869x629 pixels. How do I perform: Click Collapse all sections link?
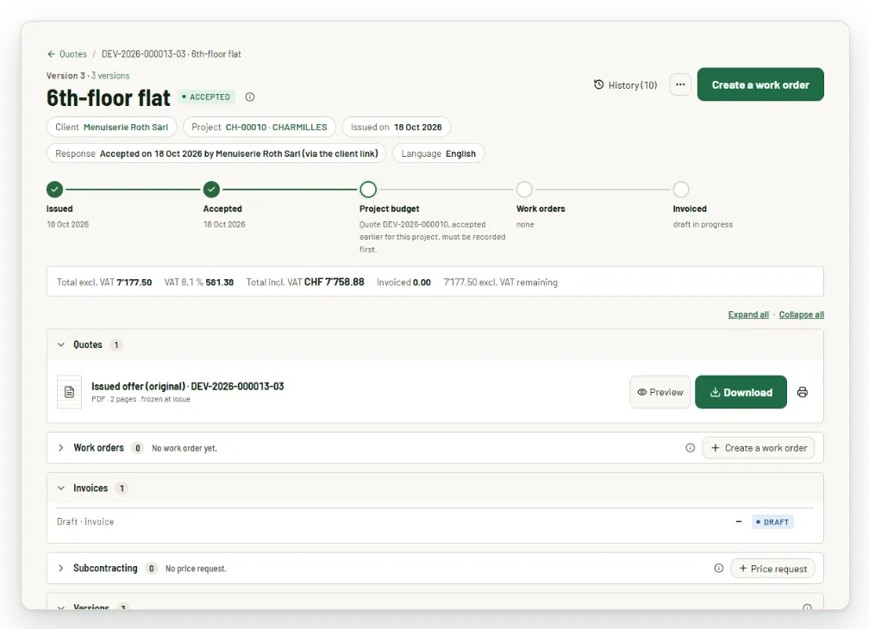tap(802, 314)
